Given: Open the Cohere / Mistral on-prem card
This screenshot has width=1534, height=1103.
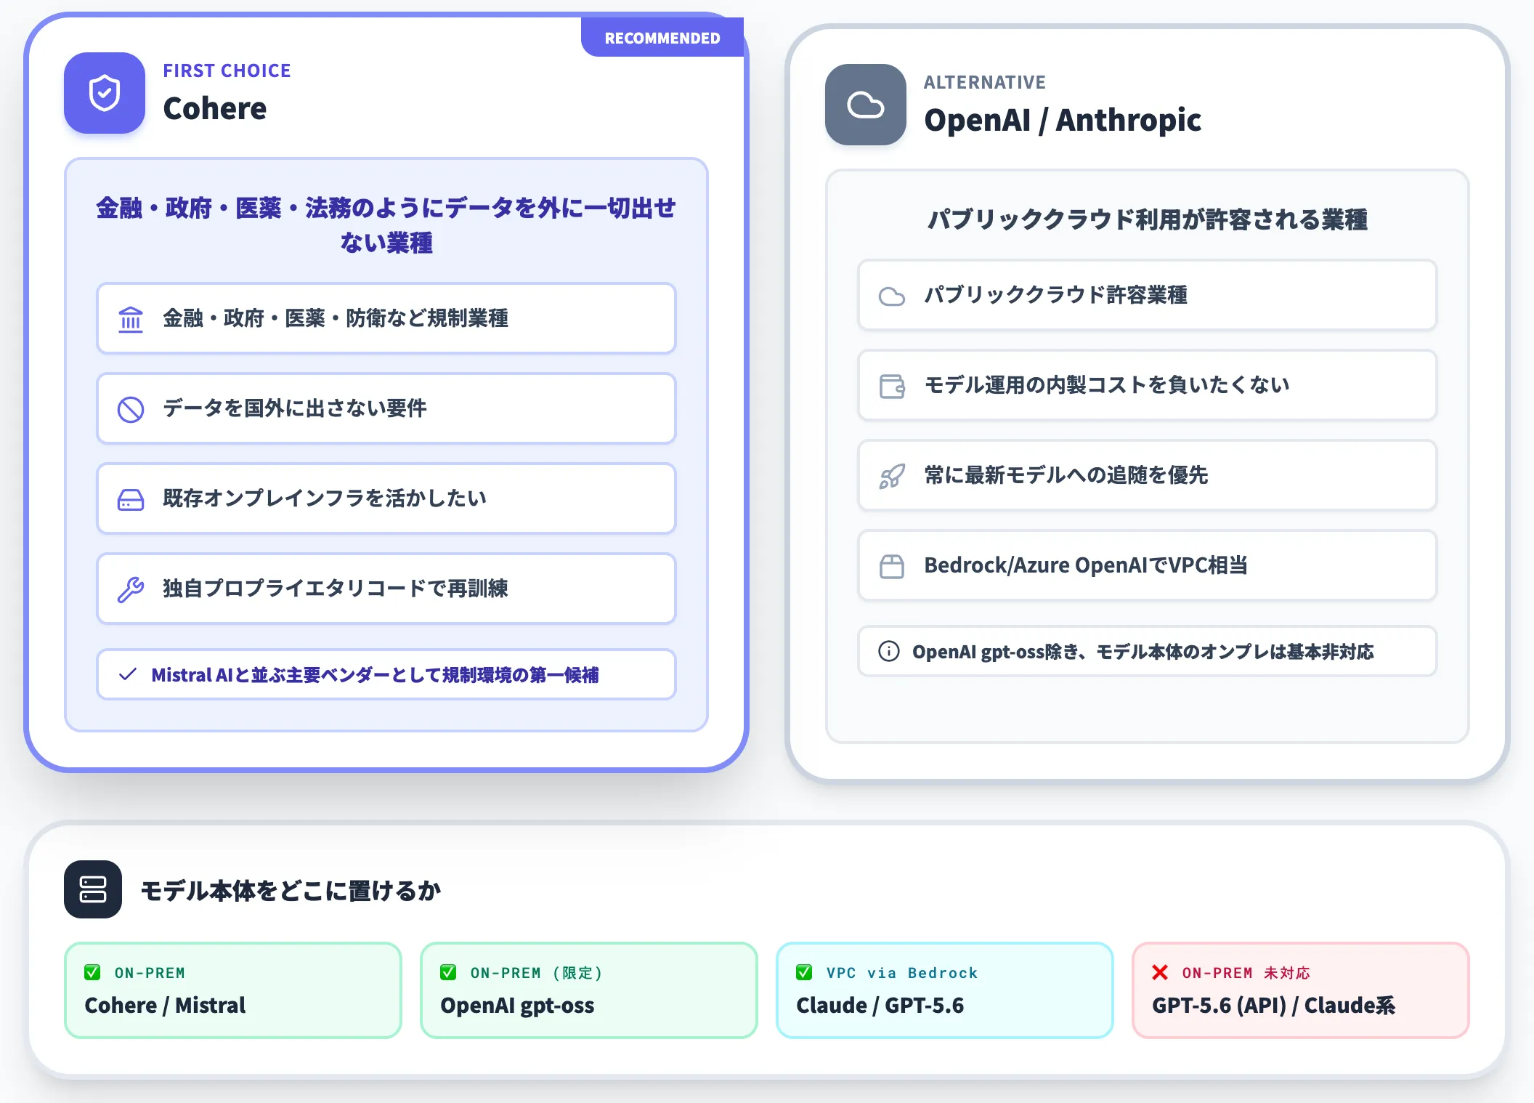Looking at the screenshot, I should (x=233, y=990).
